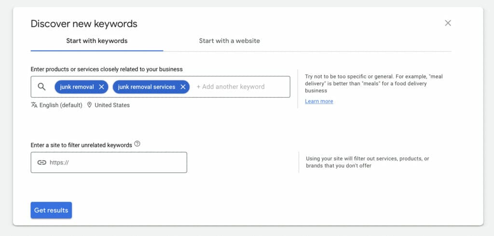Click 'Enter a site to filter unrelated keywords' label
Screen dimensions: 494x236
pos(81,145)
